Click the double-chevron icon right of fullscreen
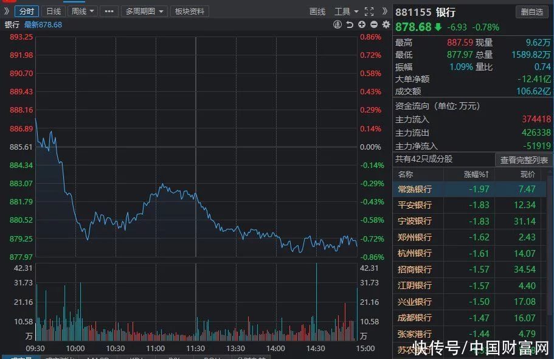 pyautogui.click(x=385, y=12)
